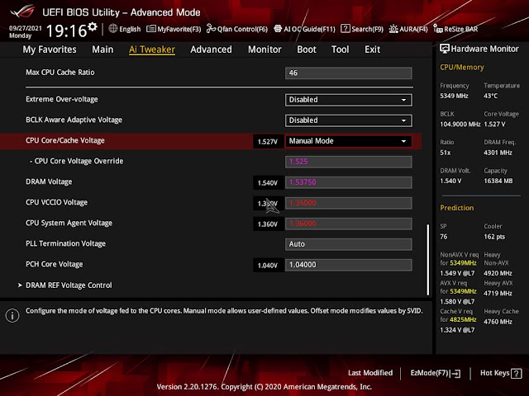Click the 51x Ratio value
The height and width of the screenshot is (396, 529).
pyautogui.click(x=446, y=153)
